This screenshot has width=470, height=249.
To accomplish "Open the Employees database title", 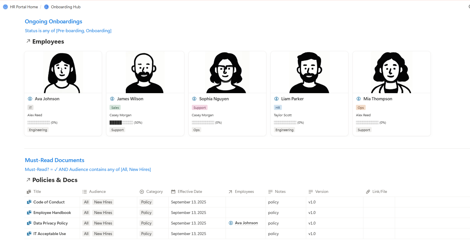I will click(x=48, y=42).
